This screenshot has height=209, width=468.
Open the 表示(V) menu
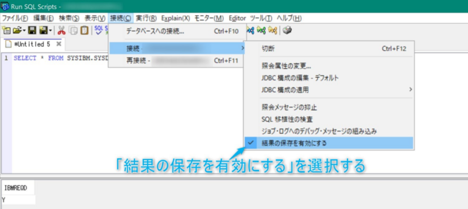95,18
